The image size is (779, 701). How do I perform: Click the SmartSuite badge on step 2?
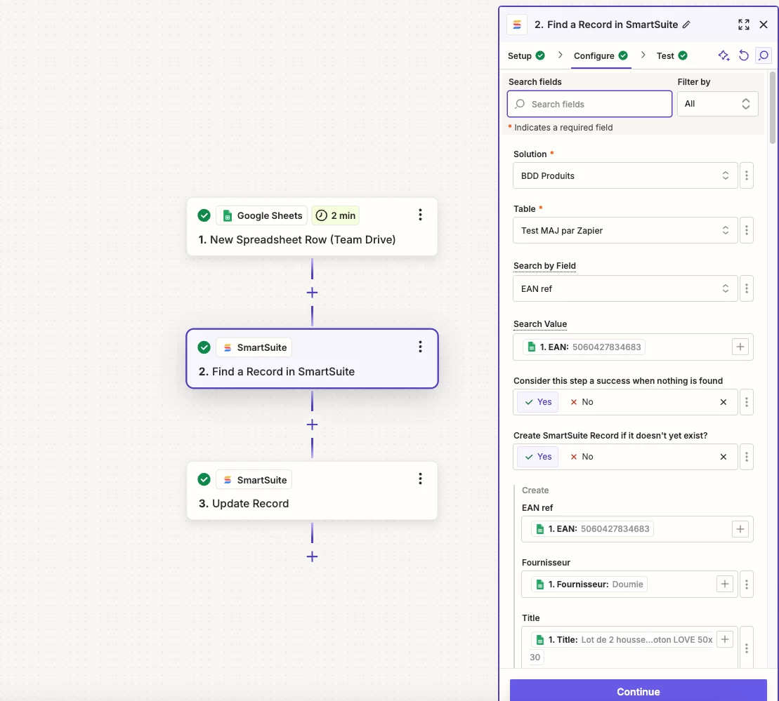click(x=254, y=347)
